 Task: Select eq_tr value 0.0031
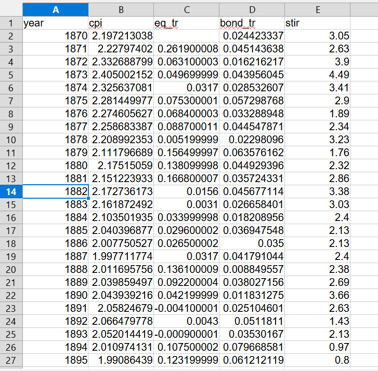187,205
